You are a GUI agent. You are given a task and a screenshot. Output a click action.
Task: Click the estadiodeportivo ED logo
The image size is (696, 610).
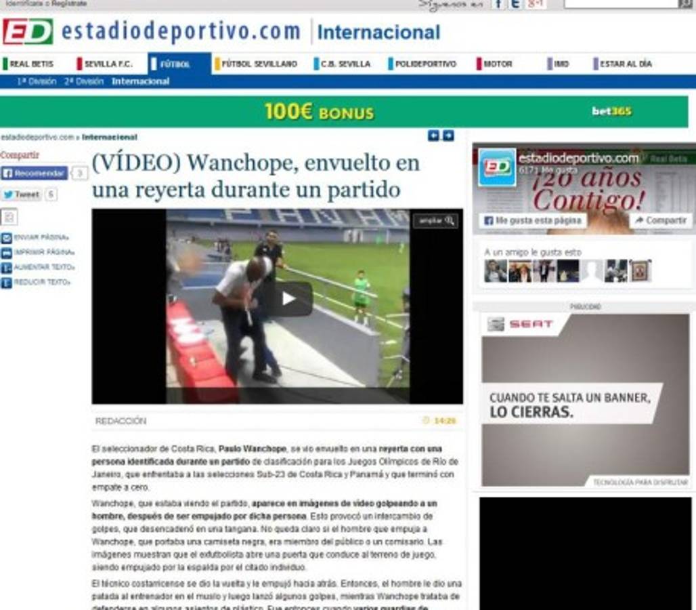coord(28,32)
